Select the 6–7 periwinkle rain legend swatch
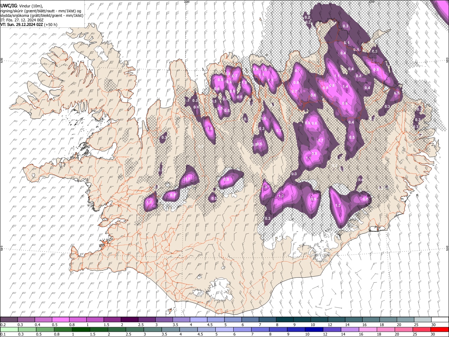The height and width of the screenshot is (337, 449). (x=242, y=329)
